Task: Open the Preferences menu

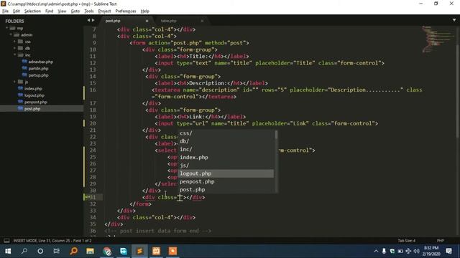Action: coord(126,11)
